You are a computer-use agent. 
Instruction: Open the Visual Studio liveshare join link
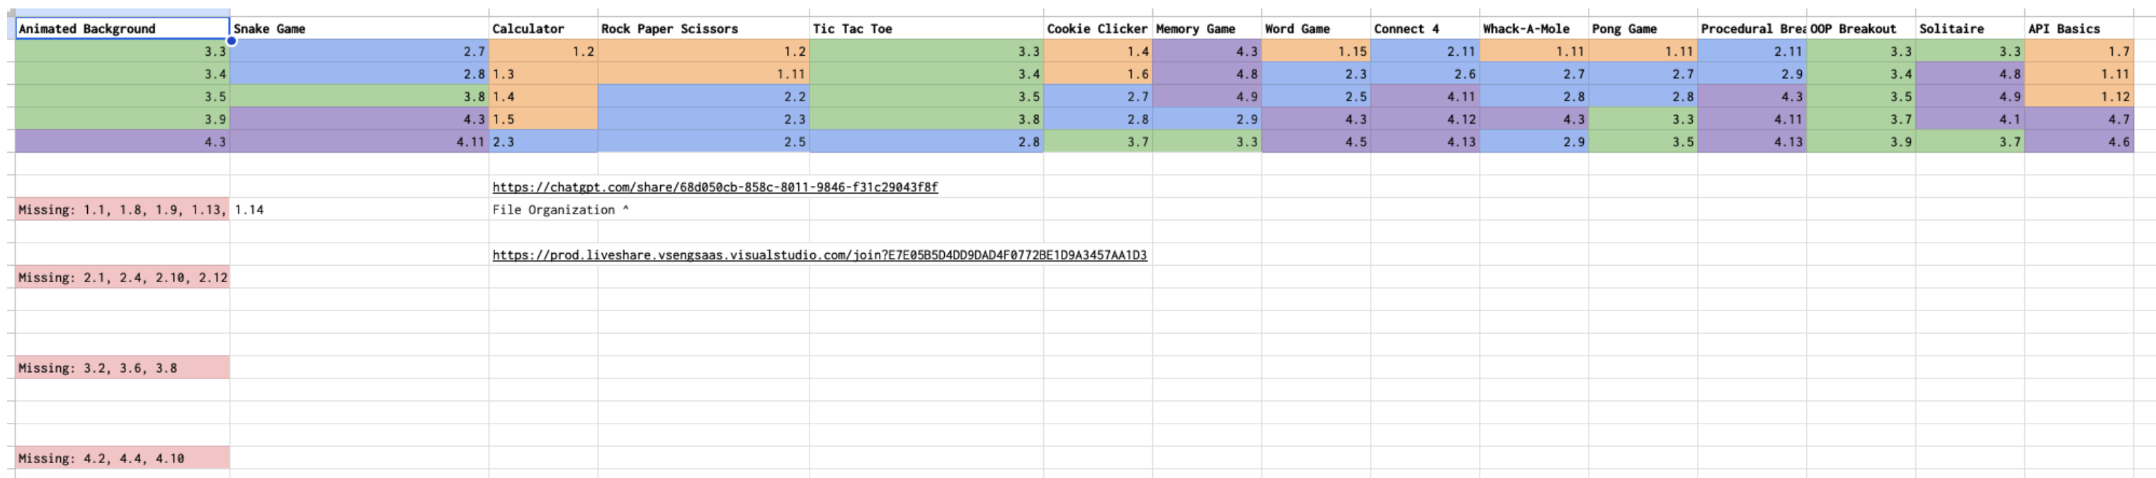(x=819, y=255)
